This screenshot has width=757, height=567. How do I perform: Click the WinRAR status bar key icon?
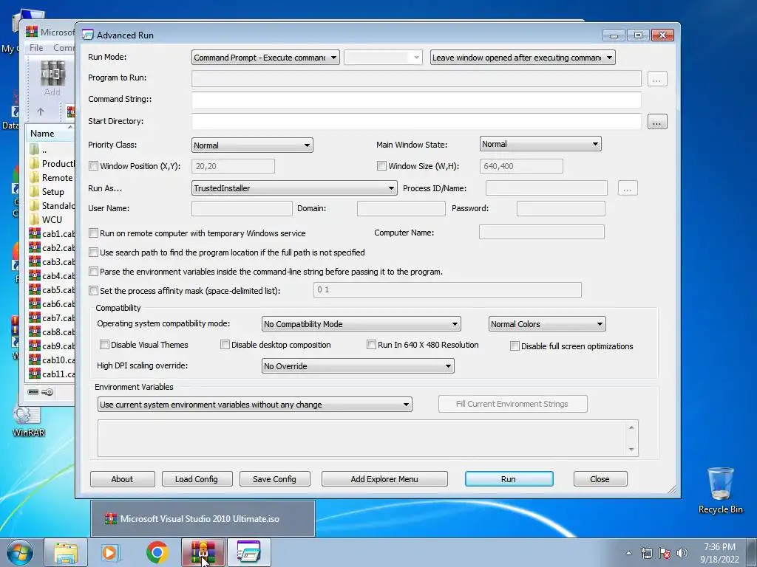coord(47,392)
